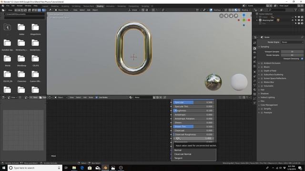Open Microsoft Edge from the taskbar
Screen dimensions: 305x171
point(82,168)
